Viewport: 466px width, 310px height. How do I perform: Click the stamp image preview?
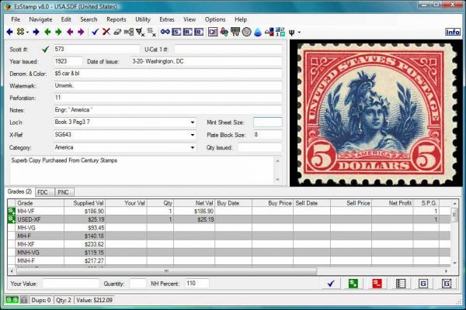[374, 112]
